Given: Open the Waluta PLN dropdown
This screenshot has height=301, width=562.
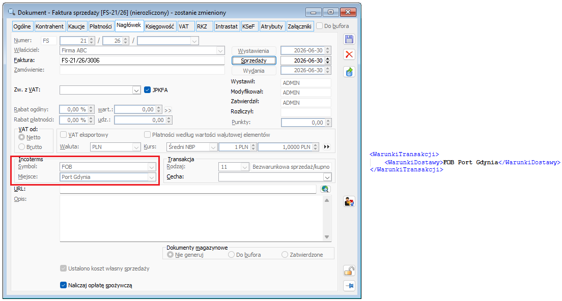Looking at the screenshot, I should coord(136,147).
